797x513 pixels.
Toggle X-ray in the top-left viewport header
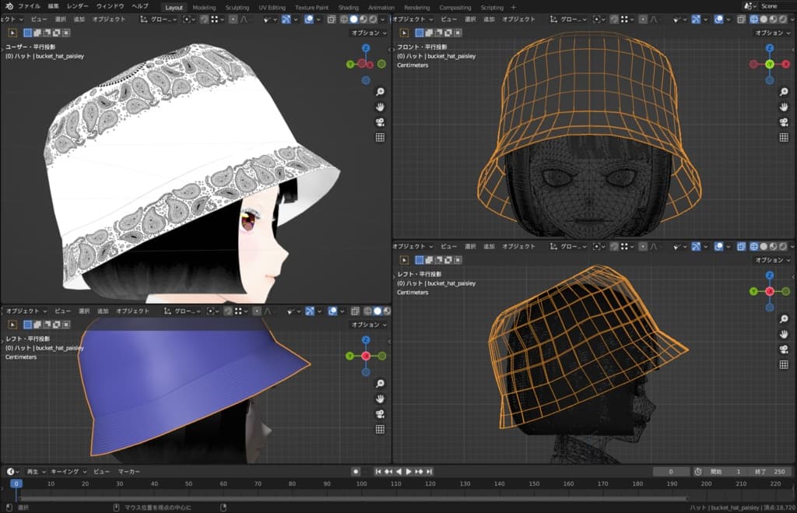tap(331, 19)
